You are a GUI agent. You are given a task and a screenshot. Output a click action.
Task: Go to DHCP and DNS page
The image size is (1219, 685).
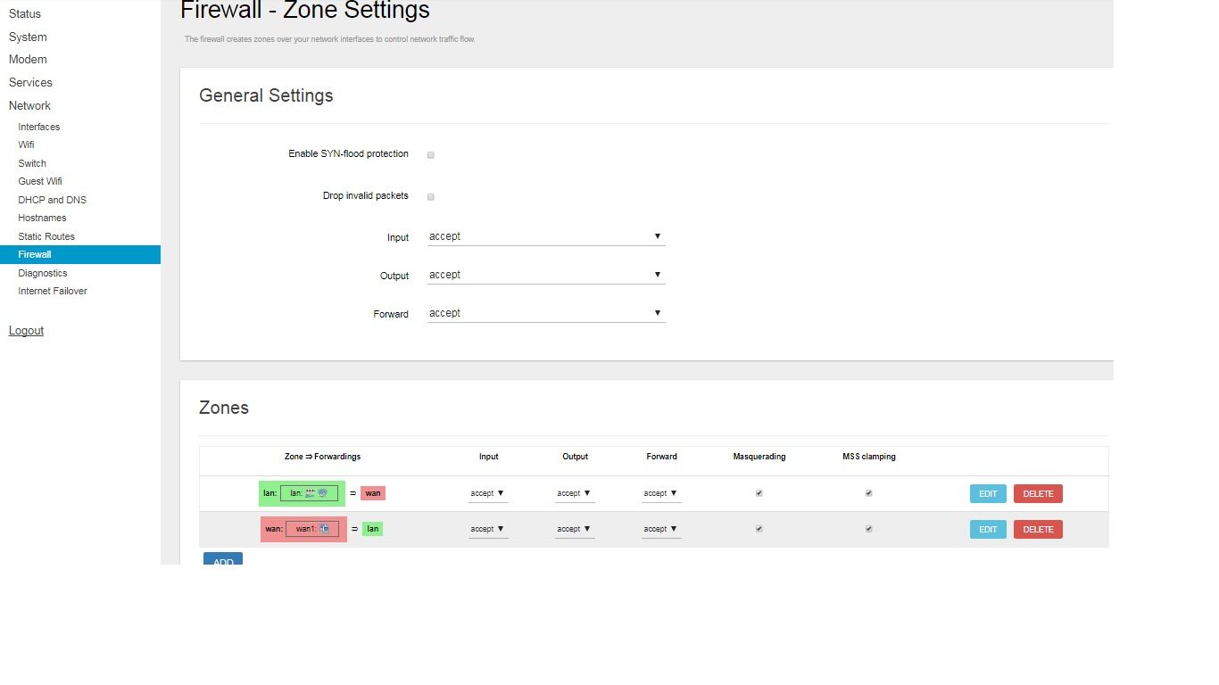coord(53,200)
